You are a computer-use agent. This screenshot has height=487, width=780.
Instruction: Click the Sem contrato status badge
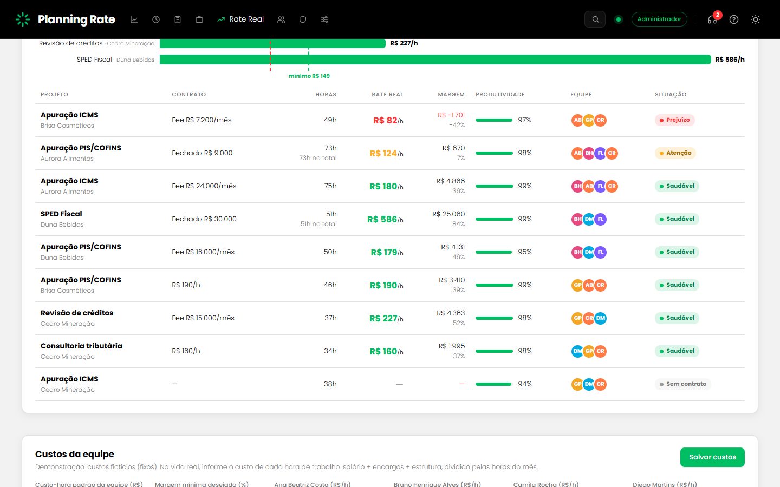pos(683,384)
